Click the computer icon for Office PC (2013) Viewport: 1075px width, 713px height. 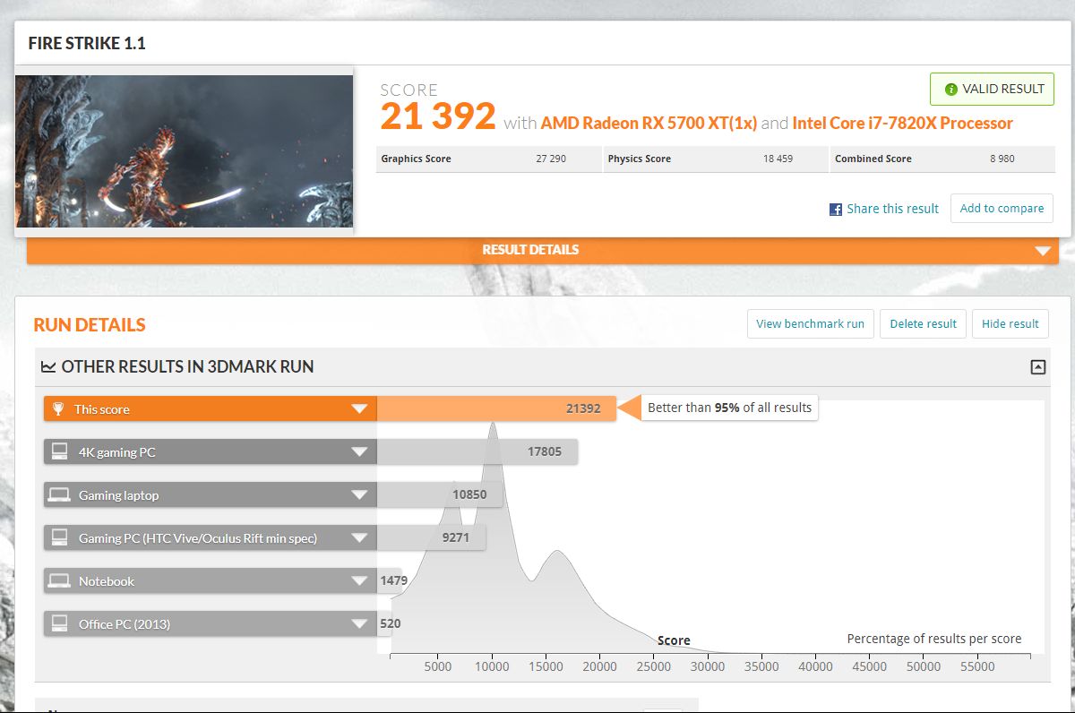(60, 624)
